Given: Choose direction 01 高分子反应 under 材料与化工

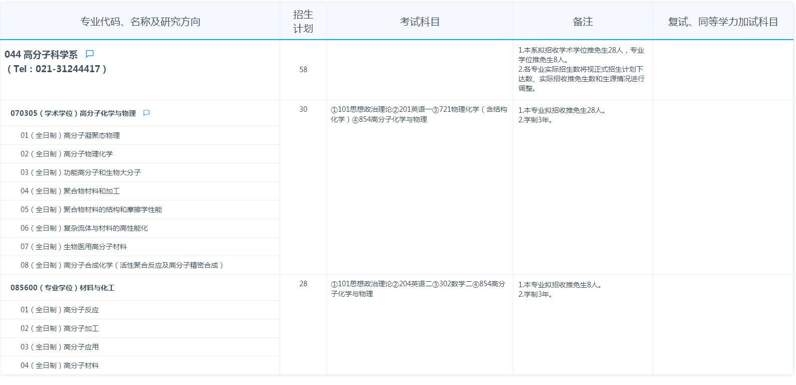Looking at the screenshot, I should coord(60,310).
